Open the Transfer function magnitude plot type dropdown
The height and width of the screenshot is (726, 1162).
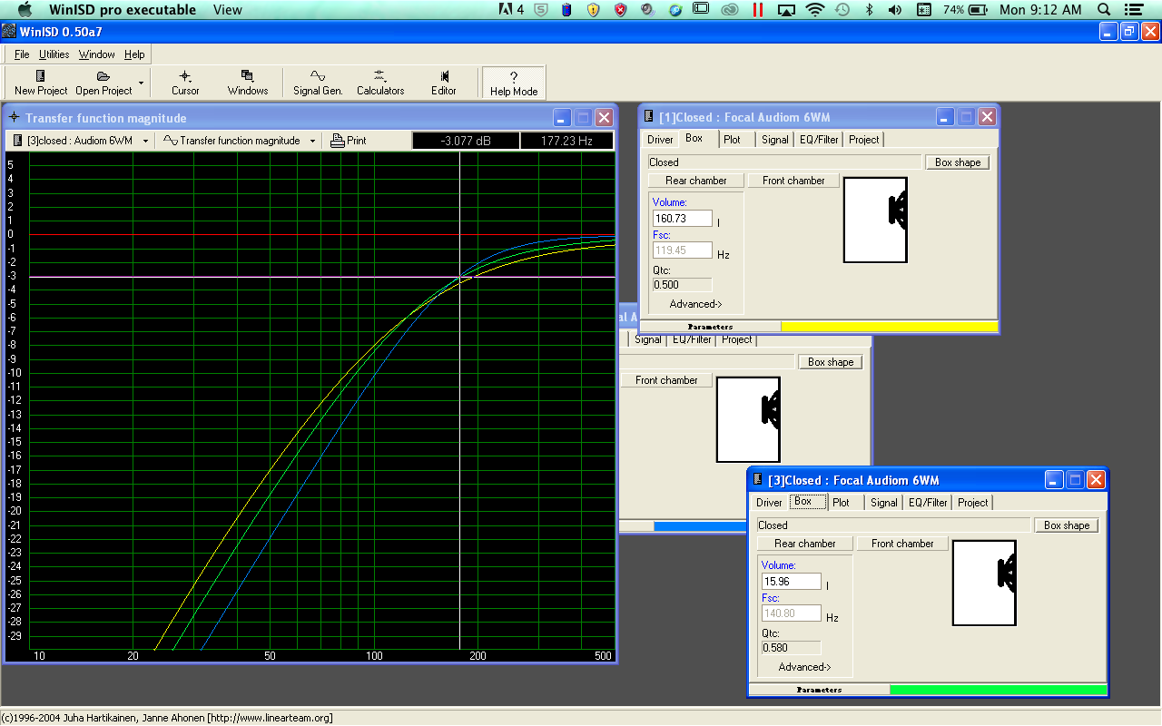(239, 141)
